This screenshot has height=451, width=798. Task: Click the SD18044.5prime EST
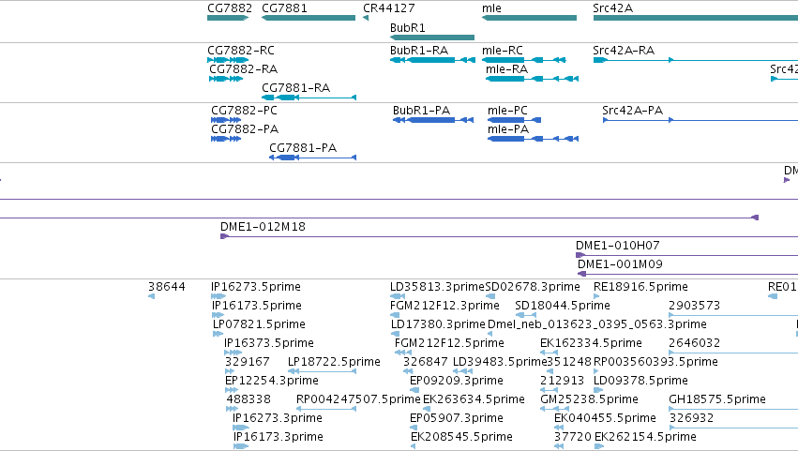coord(526,315)
